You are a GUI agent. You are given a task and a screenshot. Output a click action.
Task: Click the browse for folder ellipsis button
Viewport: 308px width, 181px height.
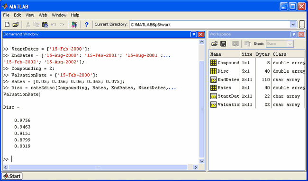[302, 25]
